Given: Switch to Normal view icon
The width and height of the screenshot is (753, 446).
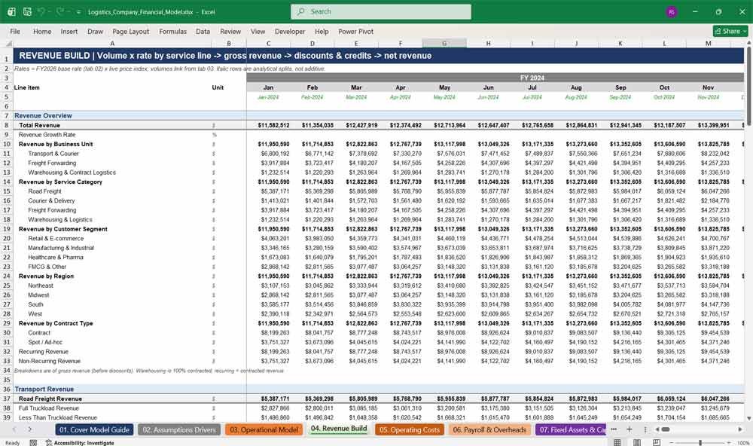Looking at the screenshot, I should [x=617, y=442].
